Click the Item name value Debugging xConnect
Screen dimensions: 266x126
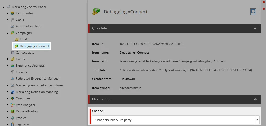pos(134,53)
